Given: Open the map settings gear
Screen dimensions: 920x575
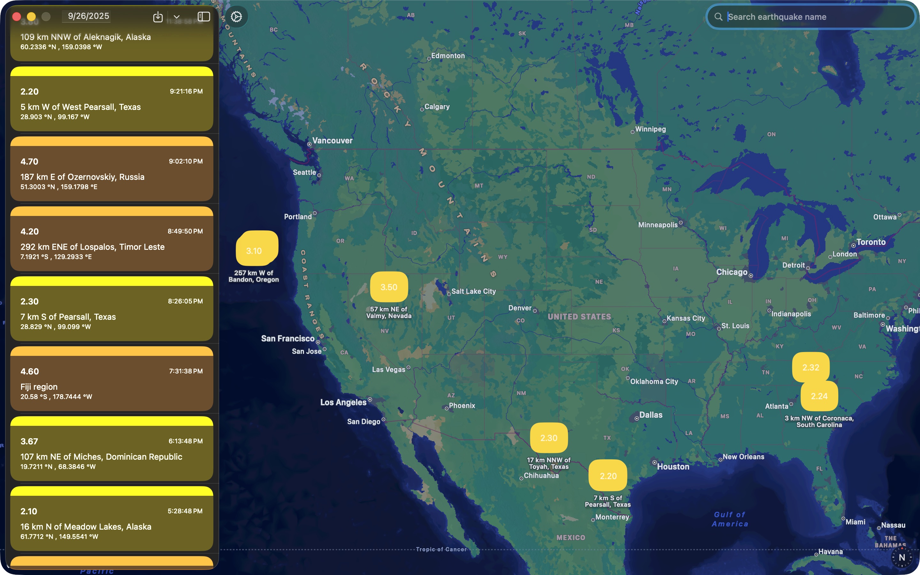Looking at the screenshot, I should 236,17.
